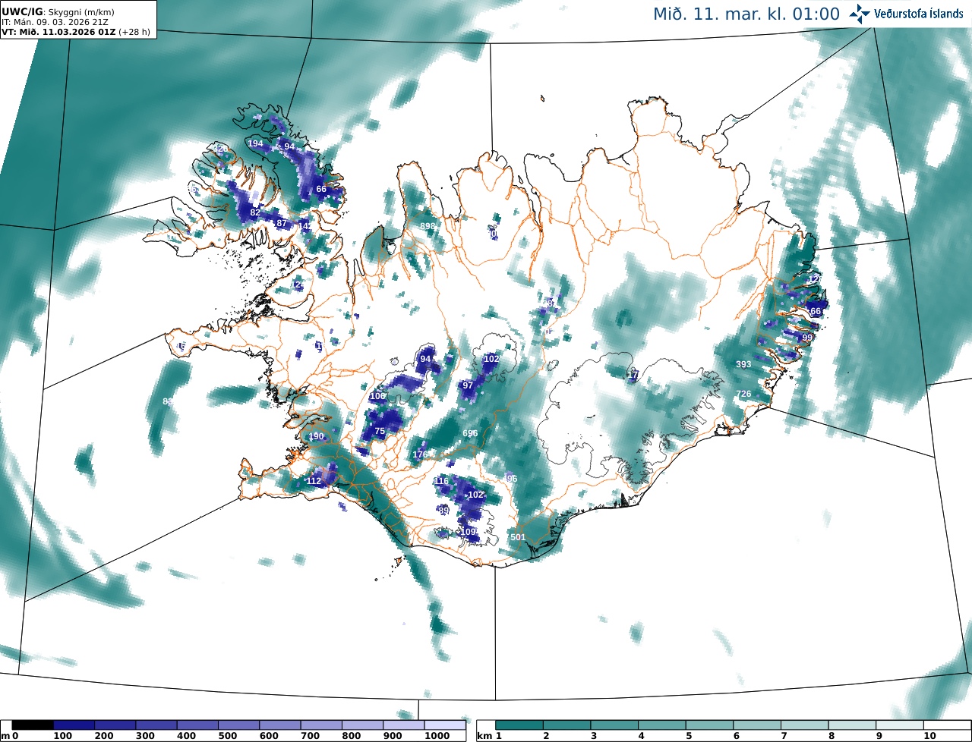Pick the 2–3 km legend swatch
The height and width of the screenshot is (742, 972).
567,725
